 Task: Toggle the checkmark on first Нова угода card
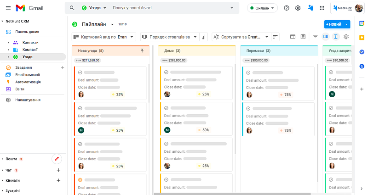pyautogui.click(x=80, y=72)
